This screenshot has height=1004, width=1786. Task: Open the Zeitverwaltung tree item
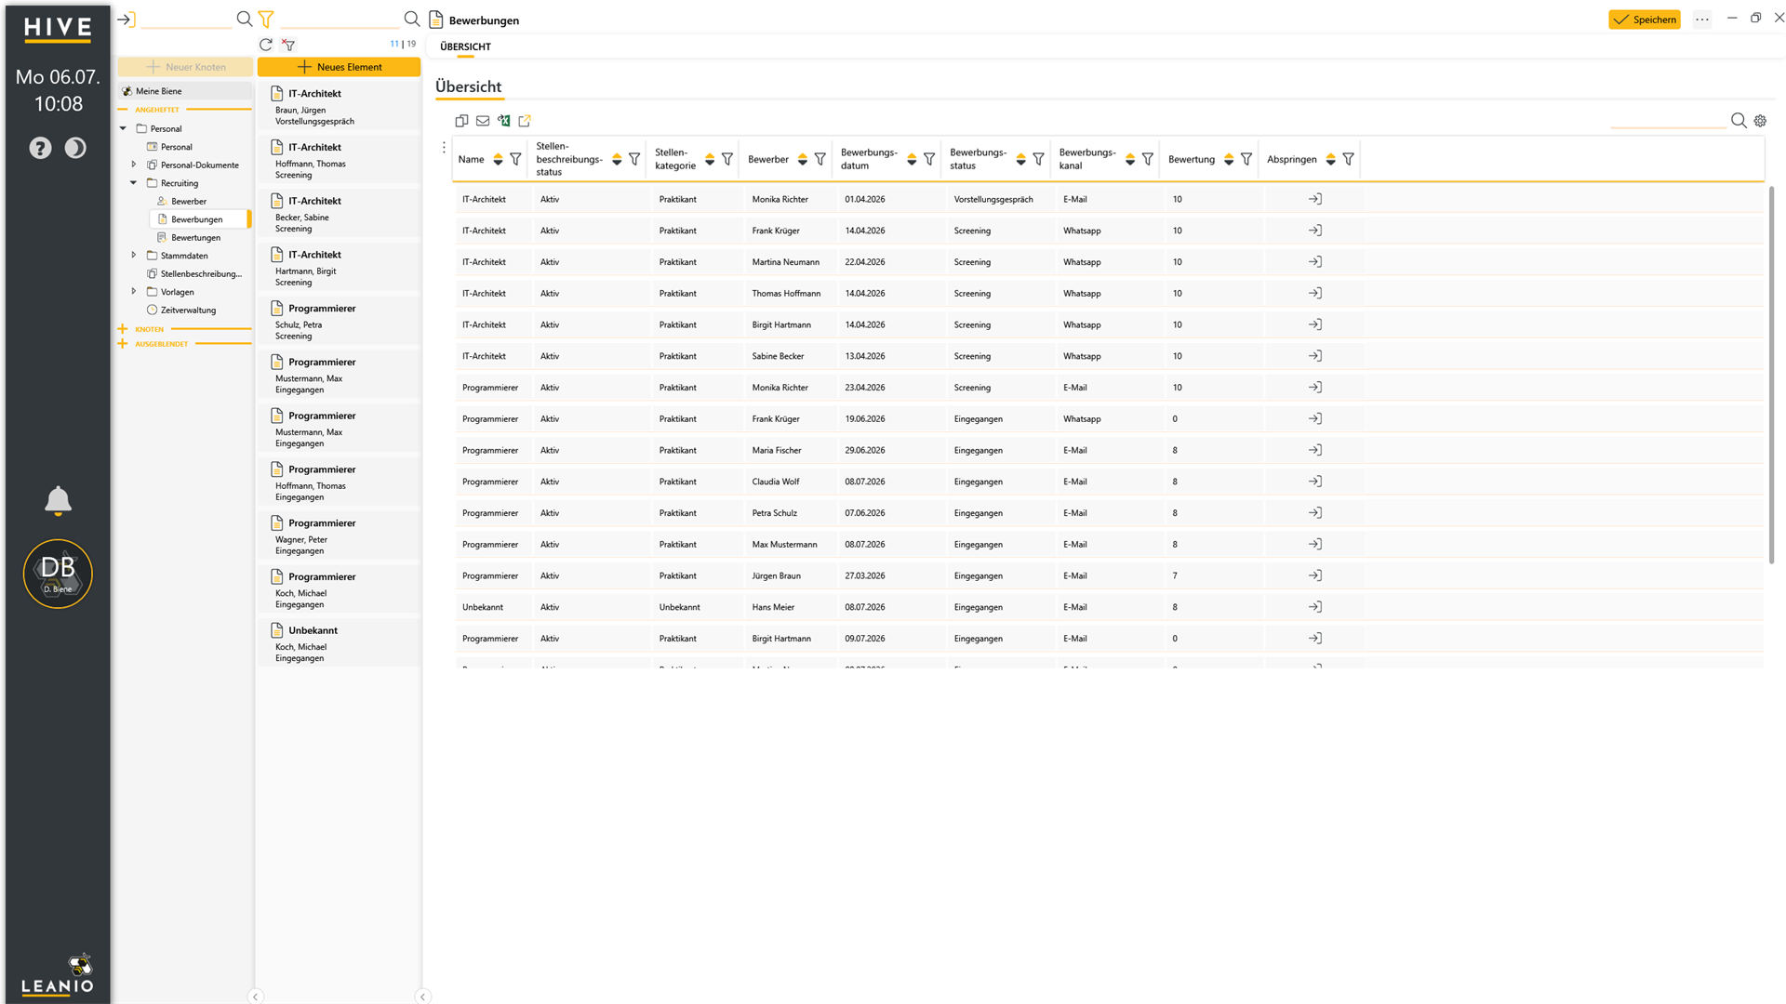(188, 310)
